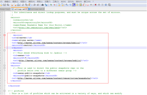
Task: Open the 运行(R) menu
Action: (71, 2)
